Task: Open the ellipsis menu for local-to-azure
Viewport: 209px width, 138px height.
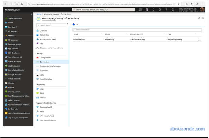Action: (x=199, y=39)
